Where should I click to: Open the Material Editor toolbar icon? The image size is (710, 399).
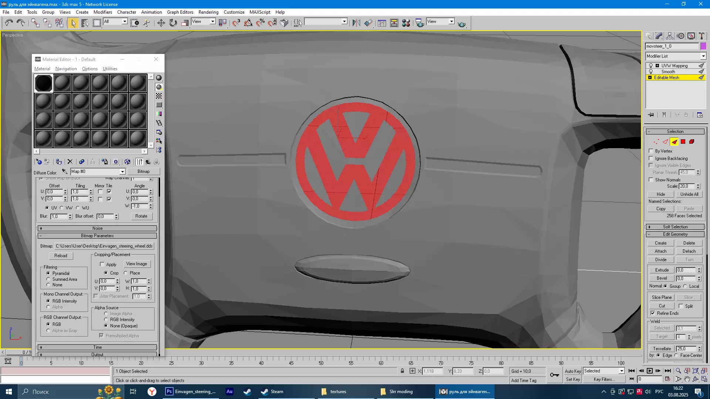pos(406,23)
